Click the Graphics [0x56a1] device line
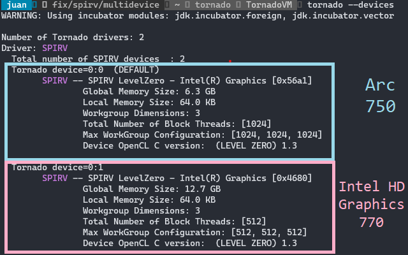Screen dimensions: 408x255 click(x=177, y=81)
